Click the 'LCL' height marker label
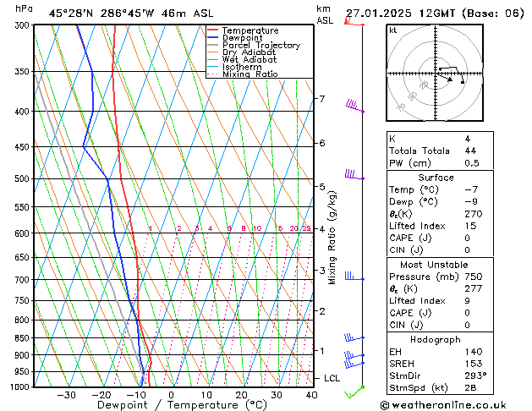 (332, 379)
